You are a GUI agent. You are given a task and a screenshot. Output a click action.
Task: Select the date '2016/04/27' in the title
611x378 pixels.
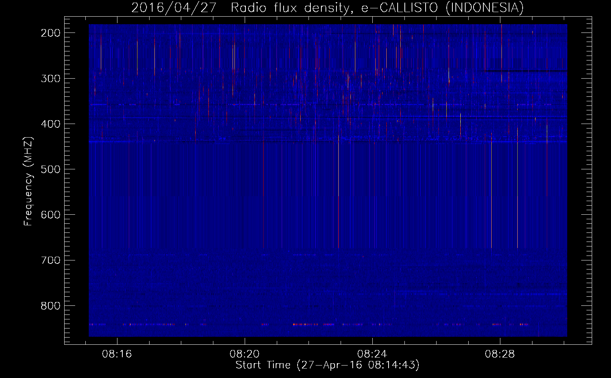coord(174,8)
